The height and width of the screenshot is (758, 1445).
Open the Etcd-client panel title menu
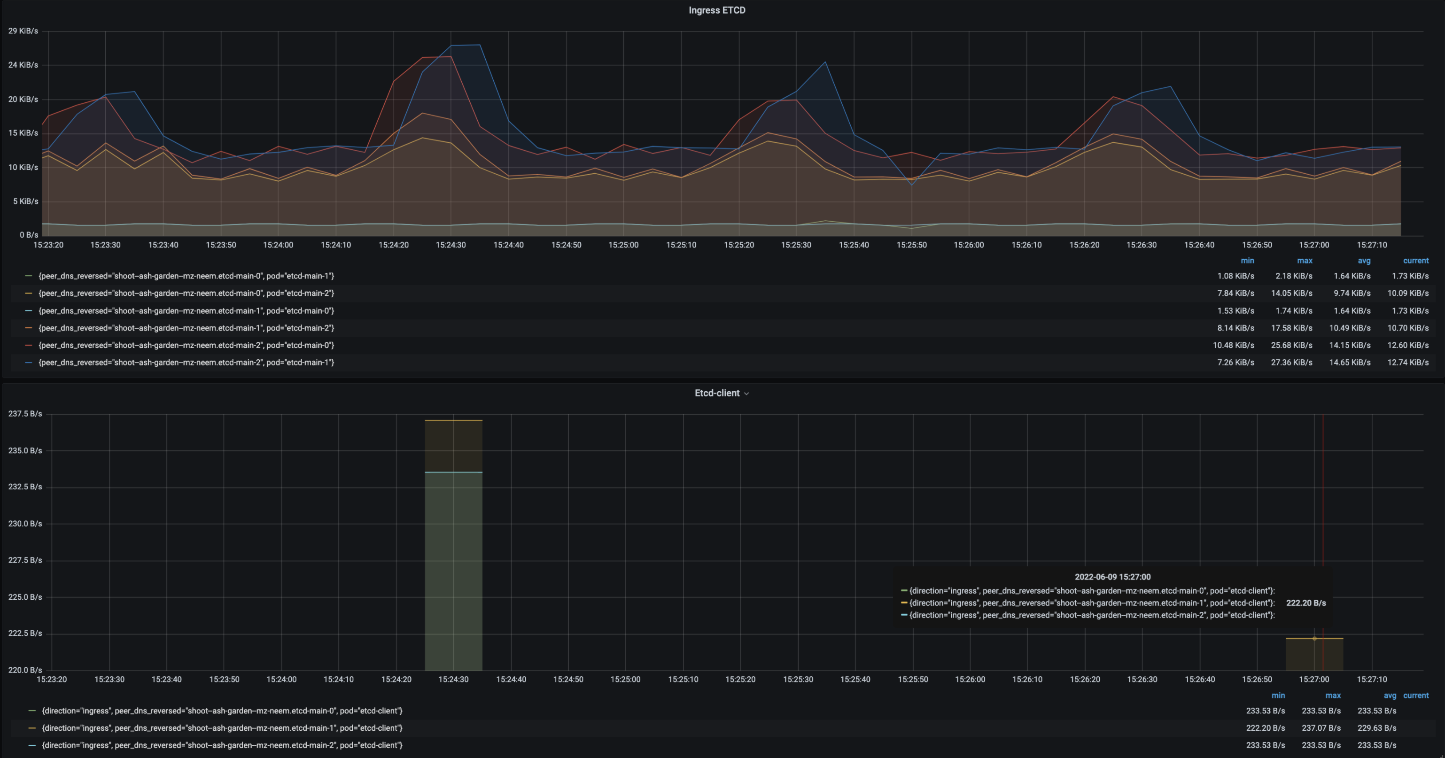(716, 393)
